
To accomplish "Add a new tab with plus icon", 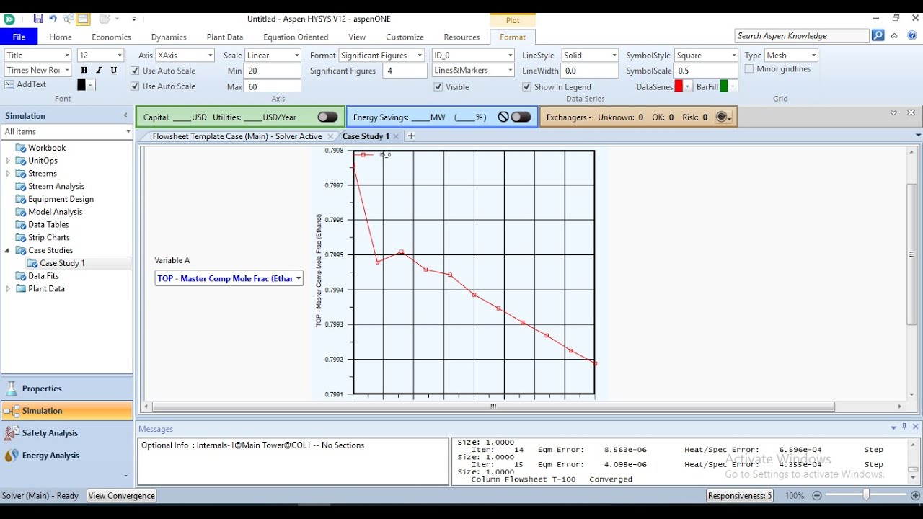I will coord(412,136).
